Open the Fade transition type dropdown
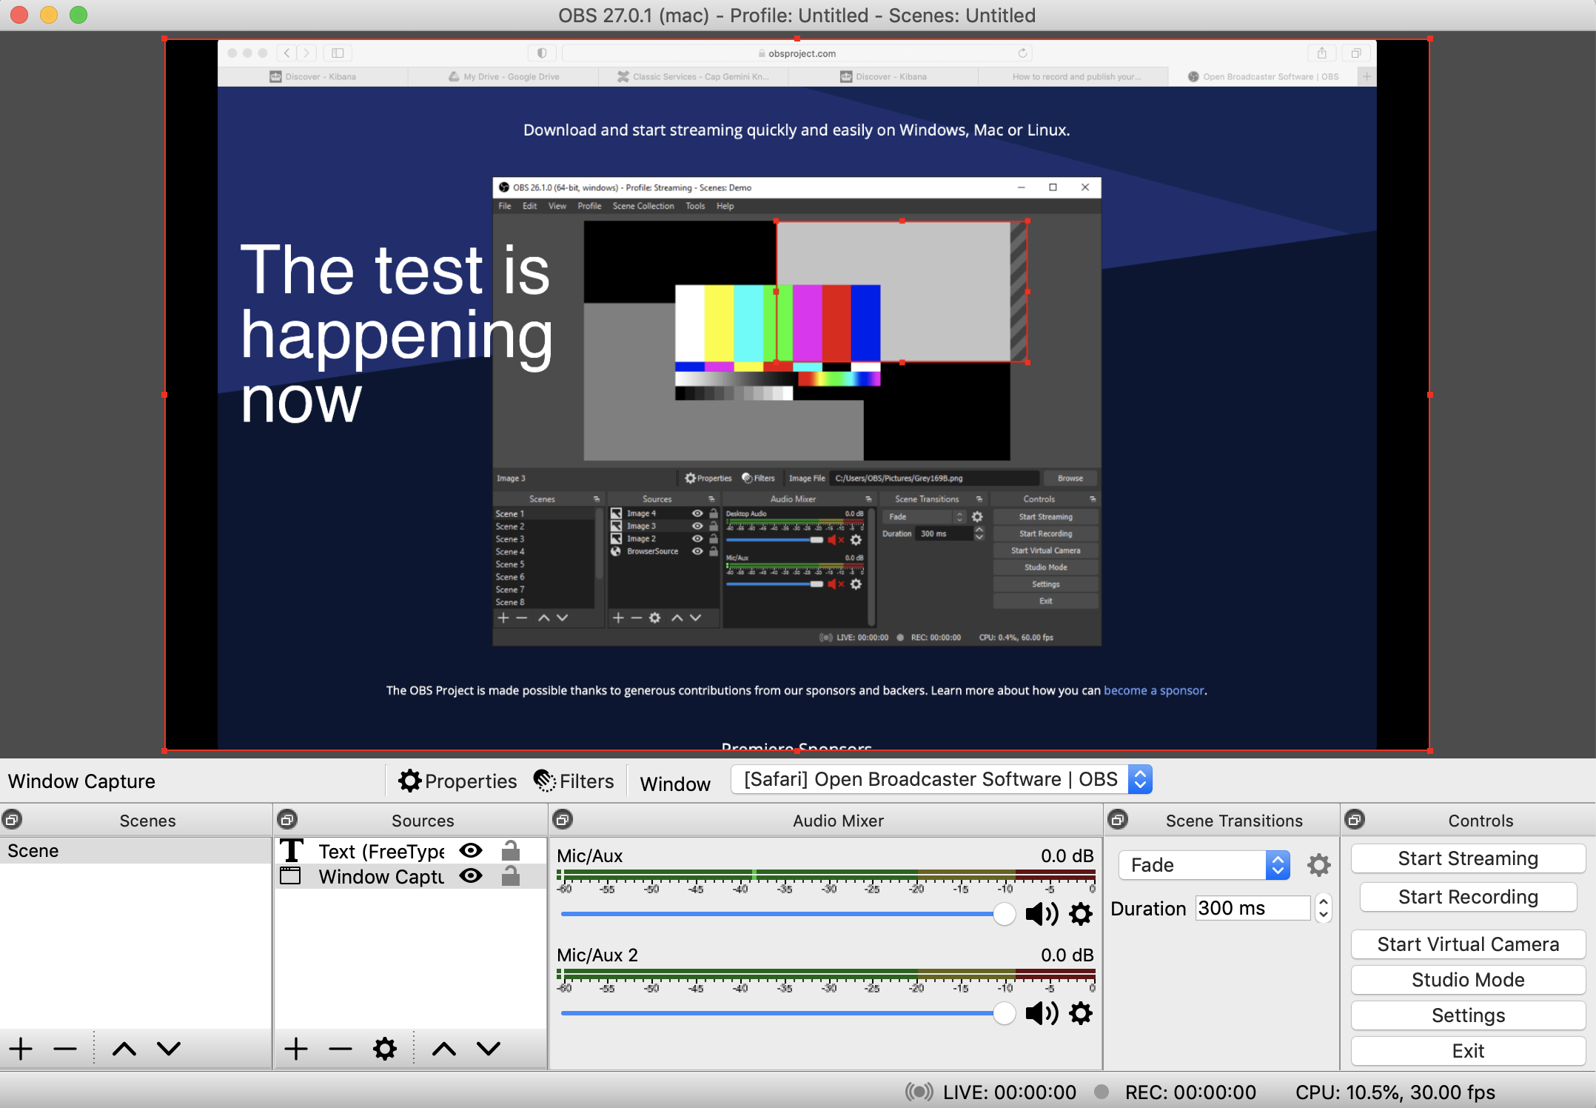This screenshot has width=1596, height=1108. [1204, 865]
